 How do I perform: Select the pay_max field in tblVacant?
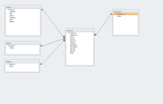point(73,51)
